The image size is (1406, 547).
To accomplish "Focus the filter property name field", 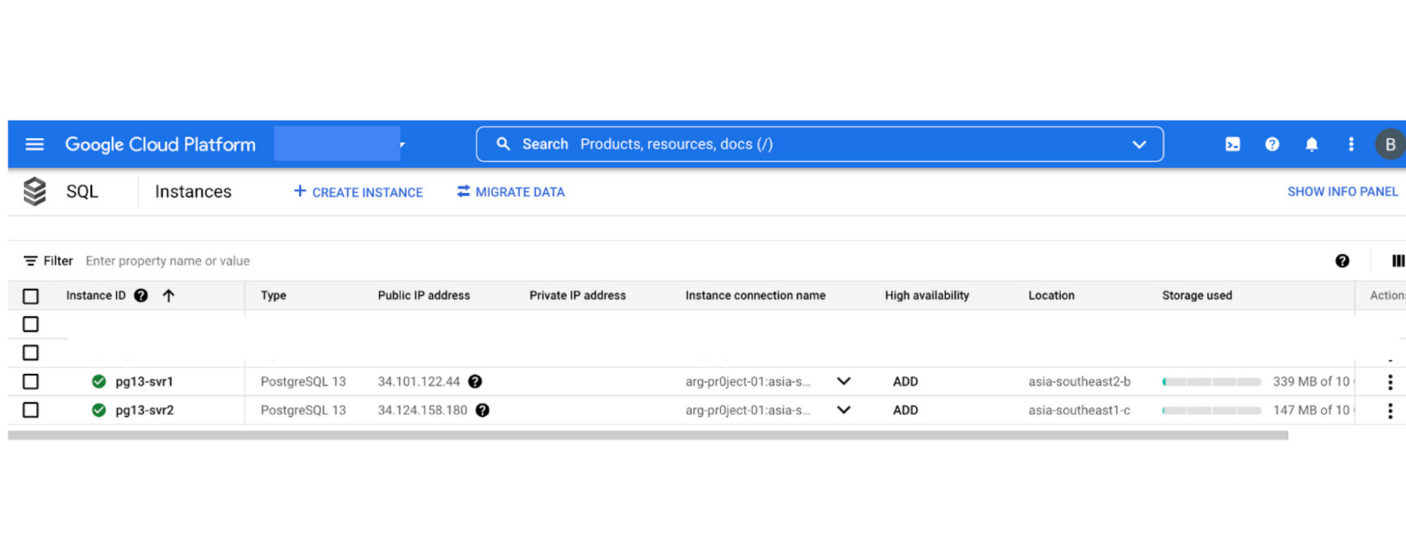I will point(167,261).
